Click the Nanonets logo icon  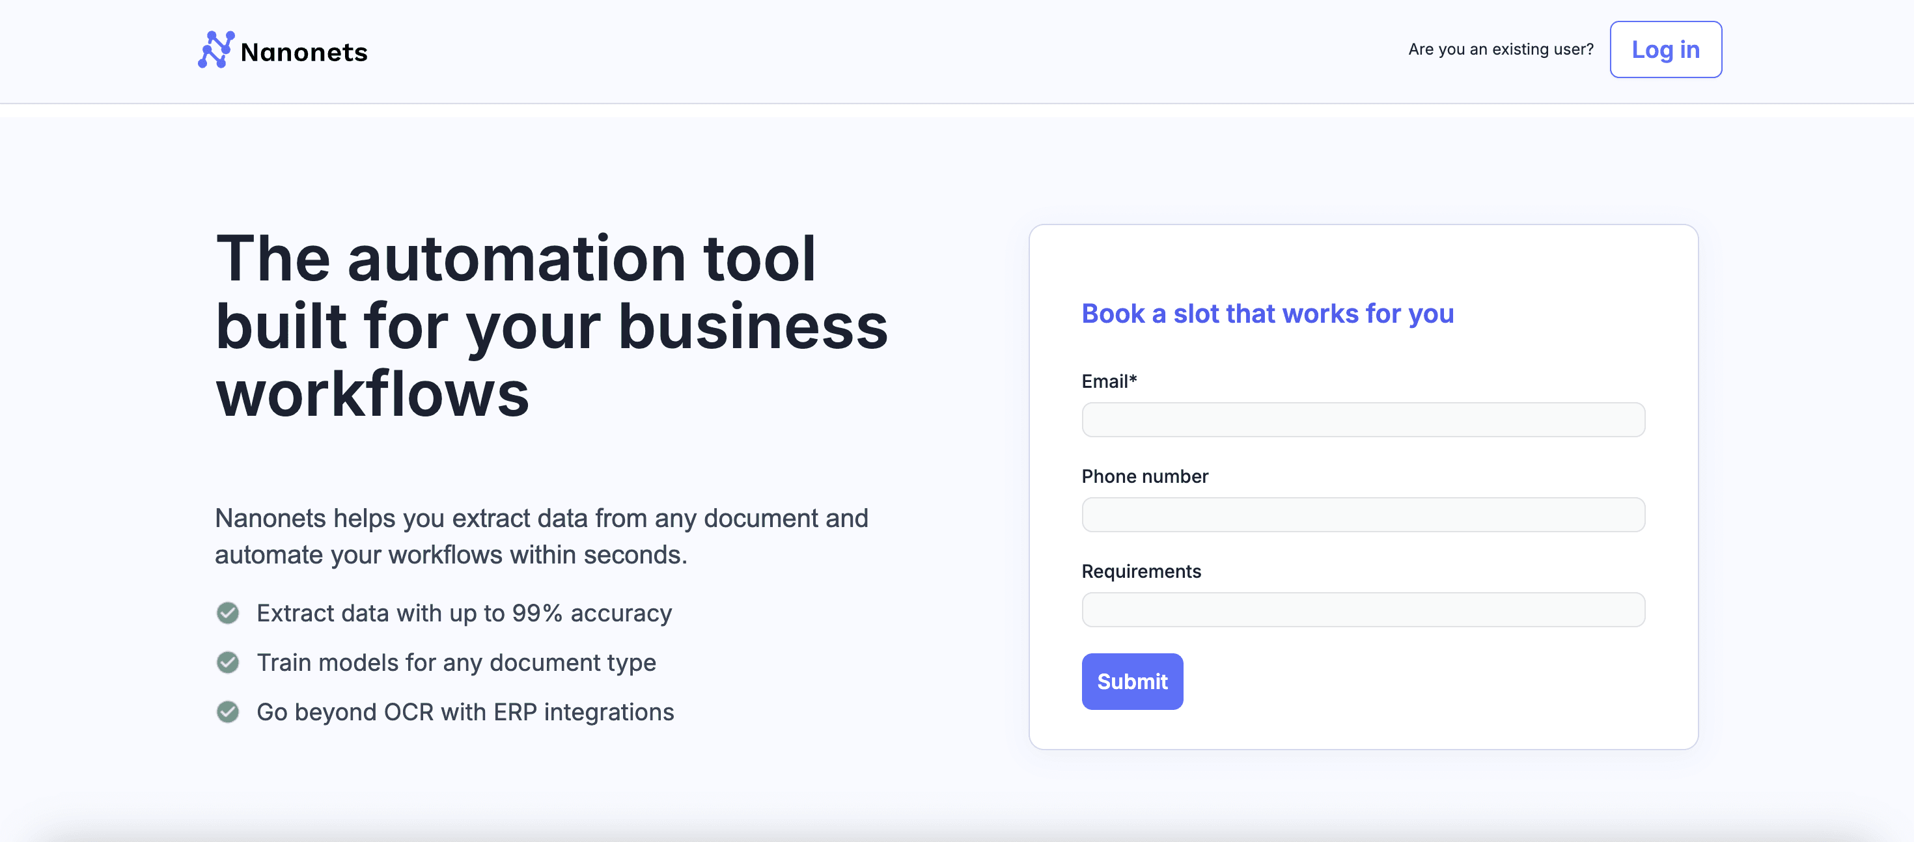click(x=215, y=49)
